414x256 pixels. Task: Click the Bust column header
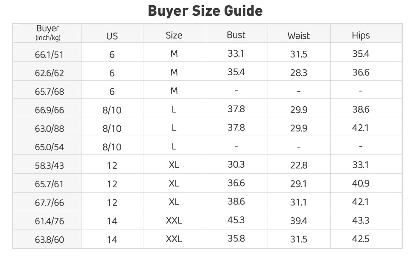point(236,35)
